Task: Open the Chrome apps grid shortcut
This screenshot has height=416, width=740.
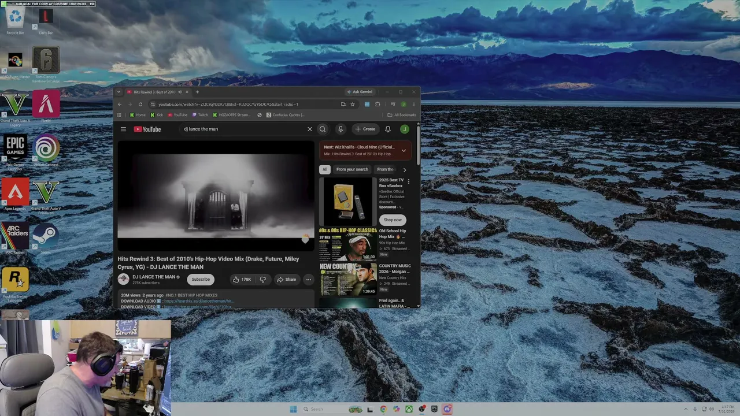Action: coord(119,115)
